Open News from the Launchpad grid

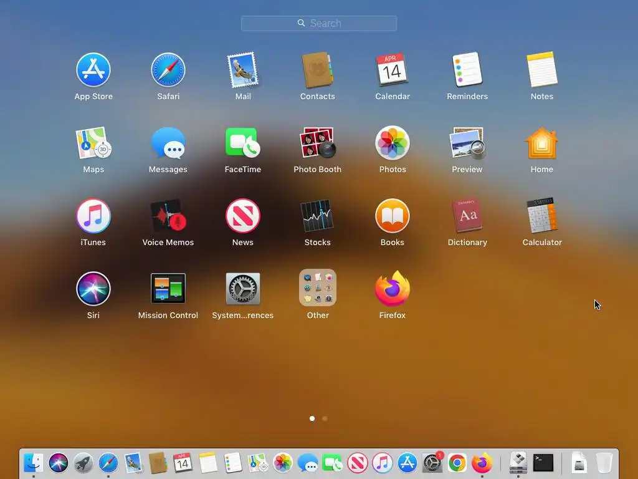(243, 216)
